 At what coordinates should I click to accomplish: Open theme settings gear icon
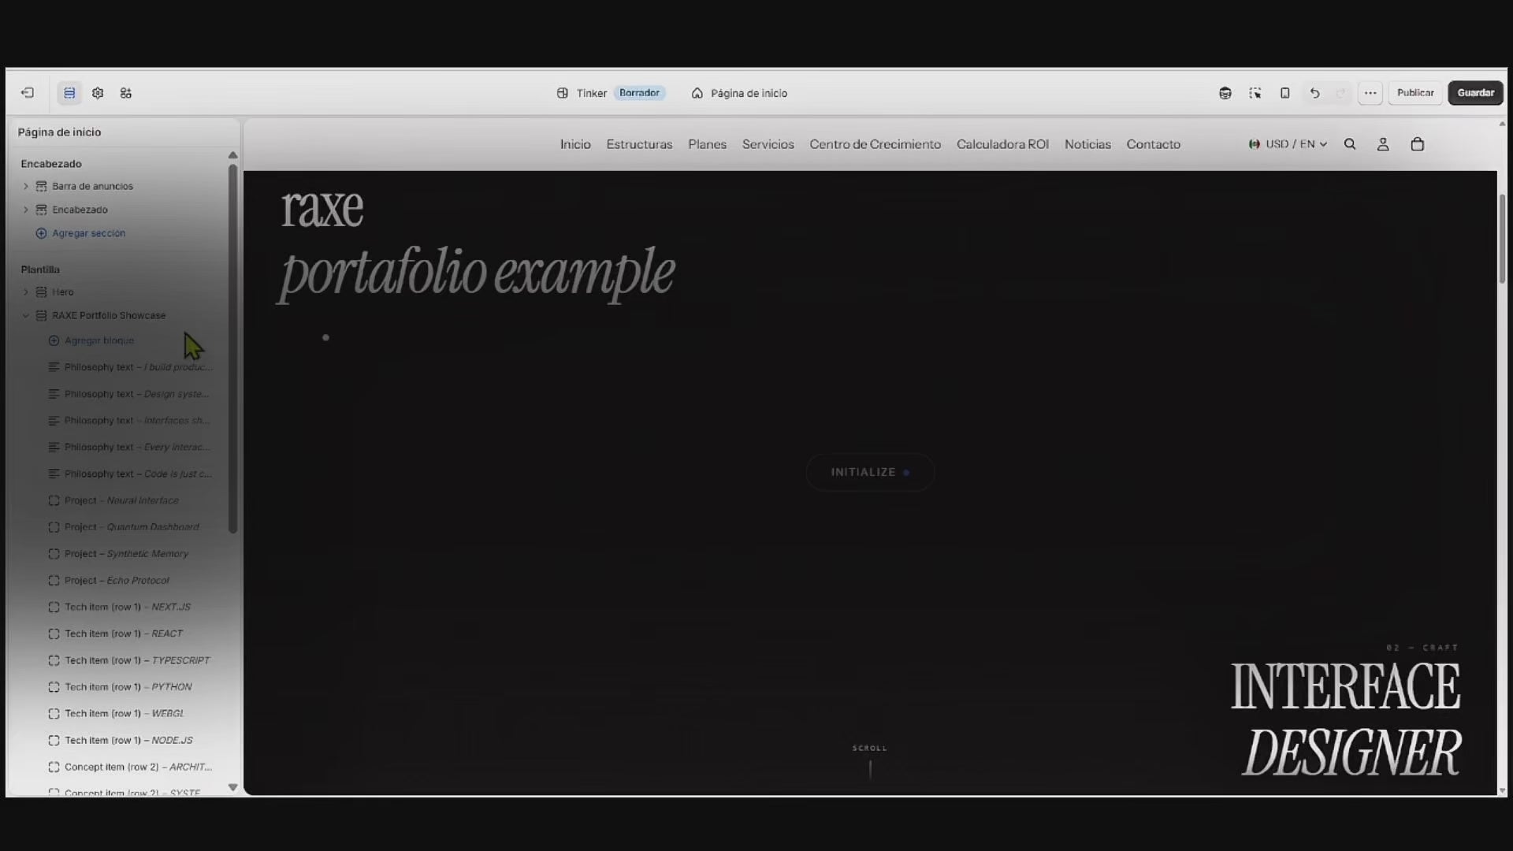[98, 93]
